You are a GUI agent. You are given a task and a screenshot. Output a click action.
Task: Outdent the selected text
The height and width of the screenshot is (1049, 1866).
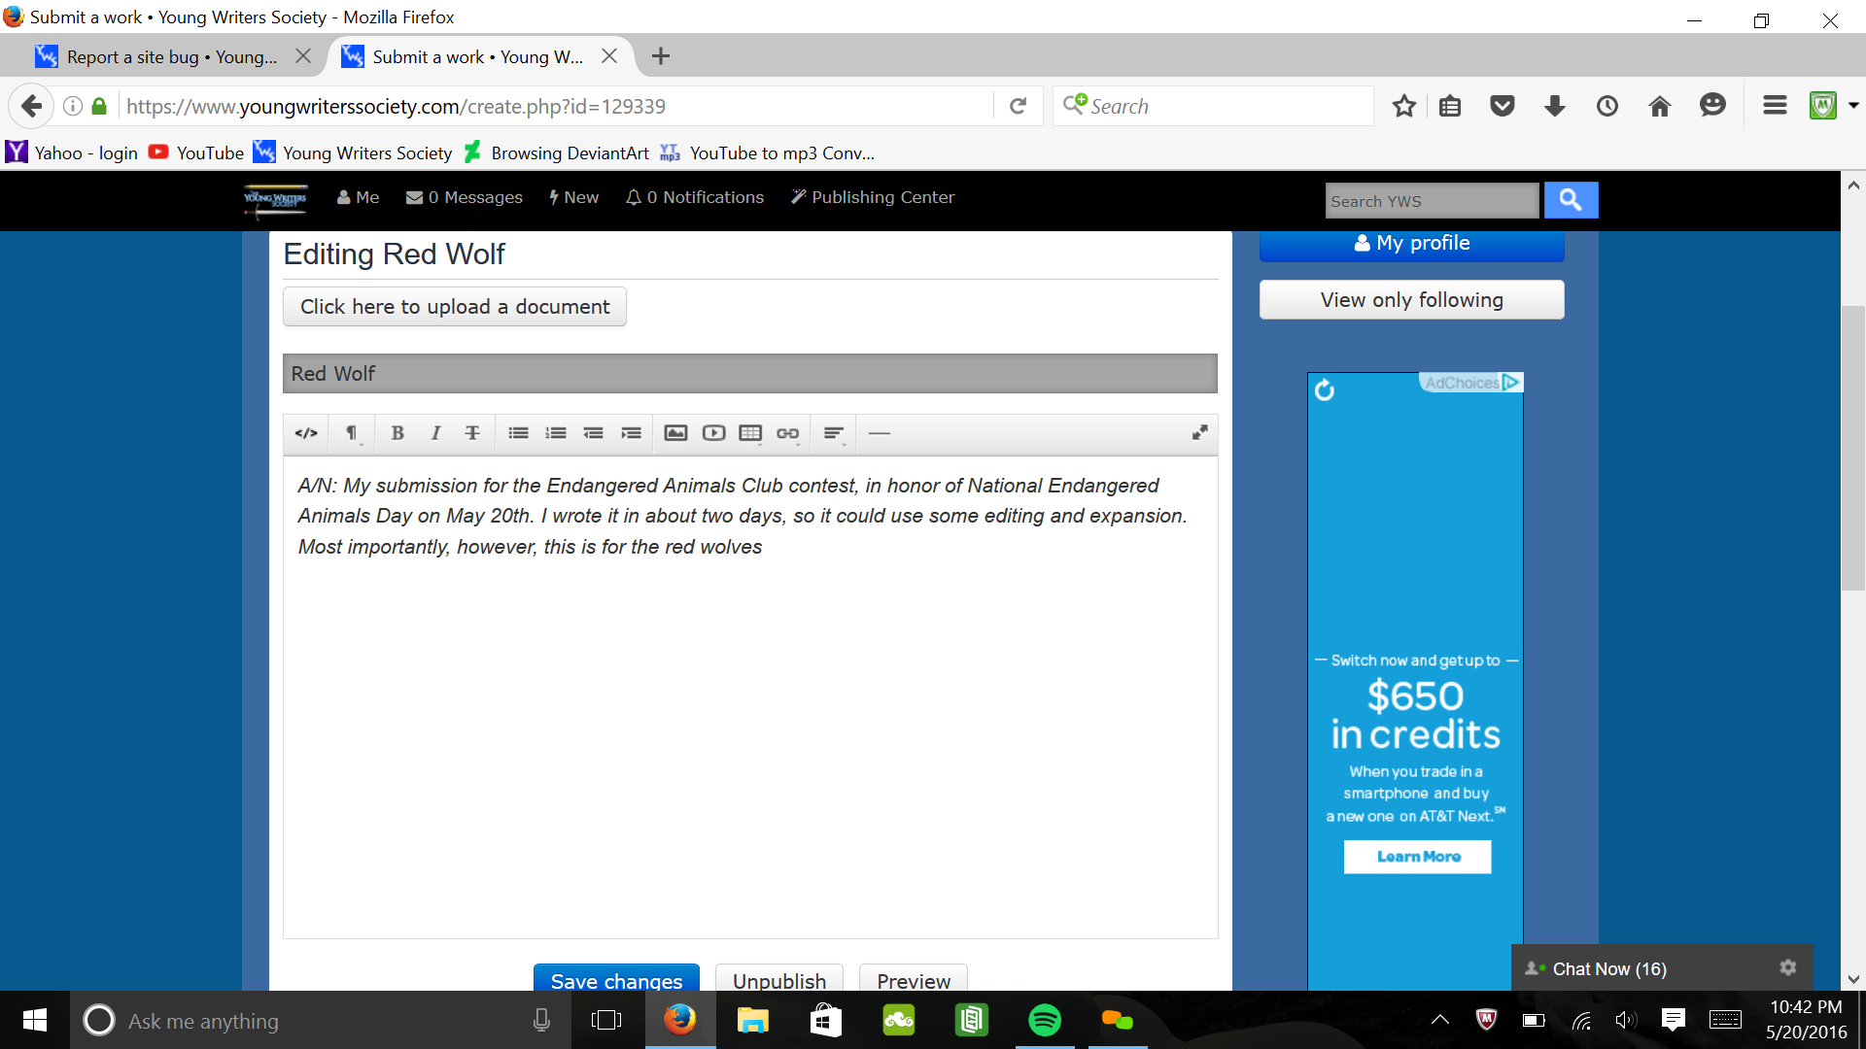(593, 433)
